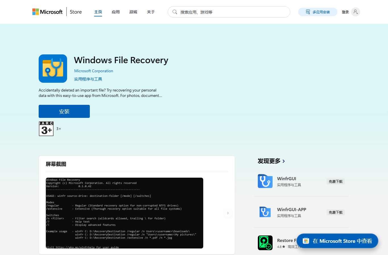Click the 登录 sign-in text
This screenshot has height=255, width=388.
coord(345,12)
